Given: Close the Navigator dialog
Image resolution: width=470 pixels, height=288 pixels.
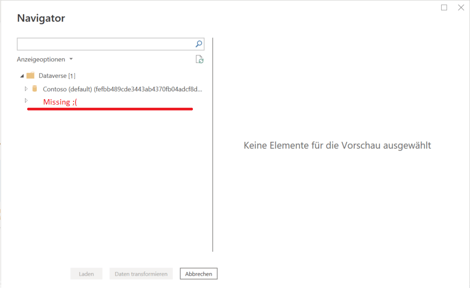Looking at the screenshot, I should [461, 7].
